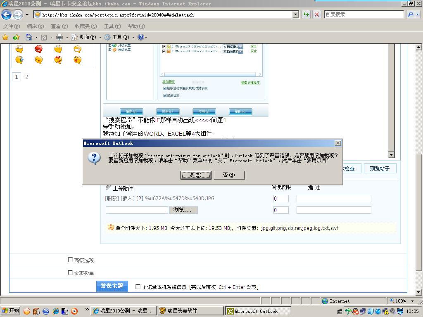Open Start menu with 开始 button
Screen dimensions: 423x317
(10, 311)
